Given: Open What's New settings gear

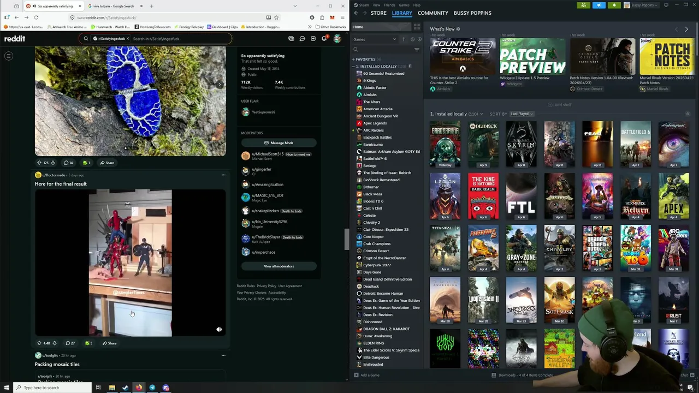Looking at the screenshot, I should (458, 29).
